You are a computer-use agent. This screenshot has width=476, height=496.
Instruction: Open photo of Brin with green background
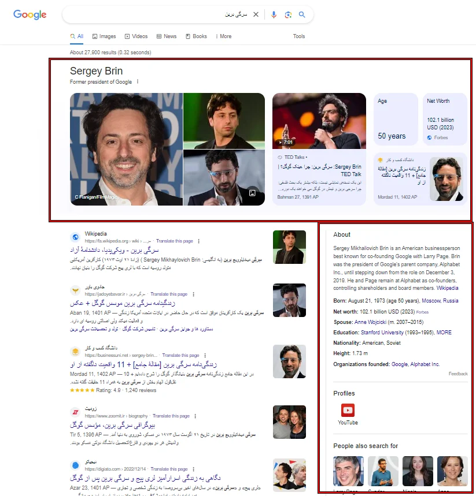click(224, 121)
